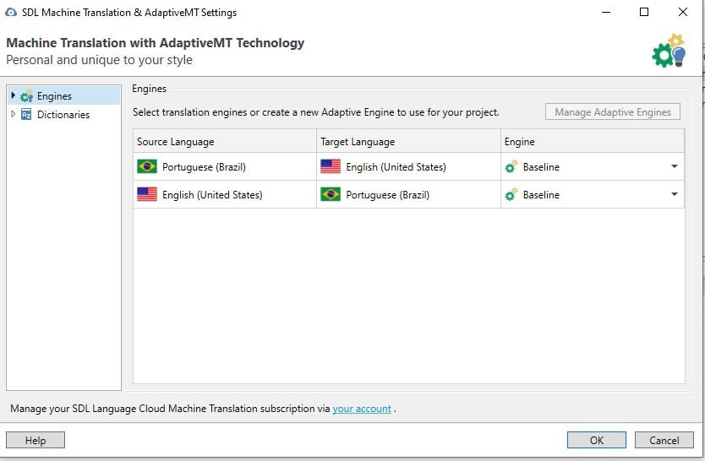The image size is (705, 461).
Task: Confirm settings with OK button
Action: (597, 441)
